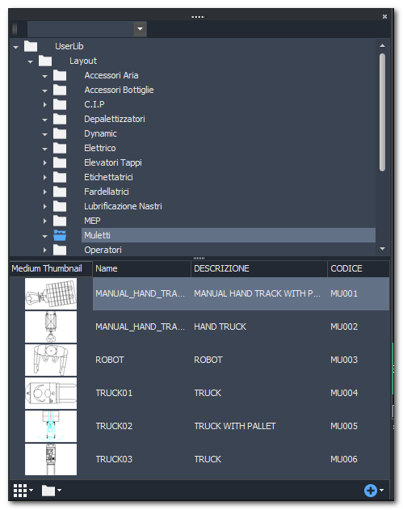Select the TRUCK02 row name

[114, 426]
